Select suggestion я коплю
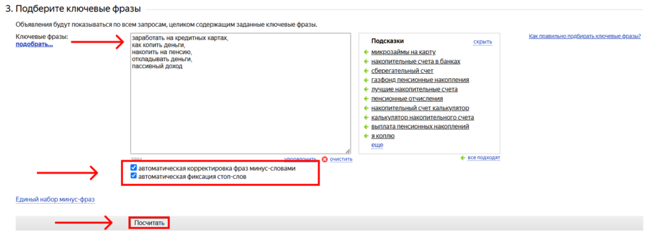653x236 pixels. (x=383, y=136)
